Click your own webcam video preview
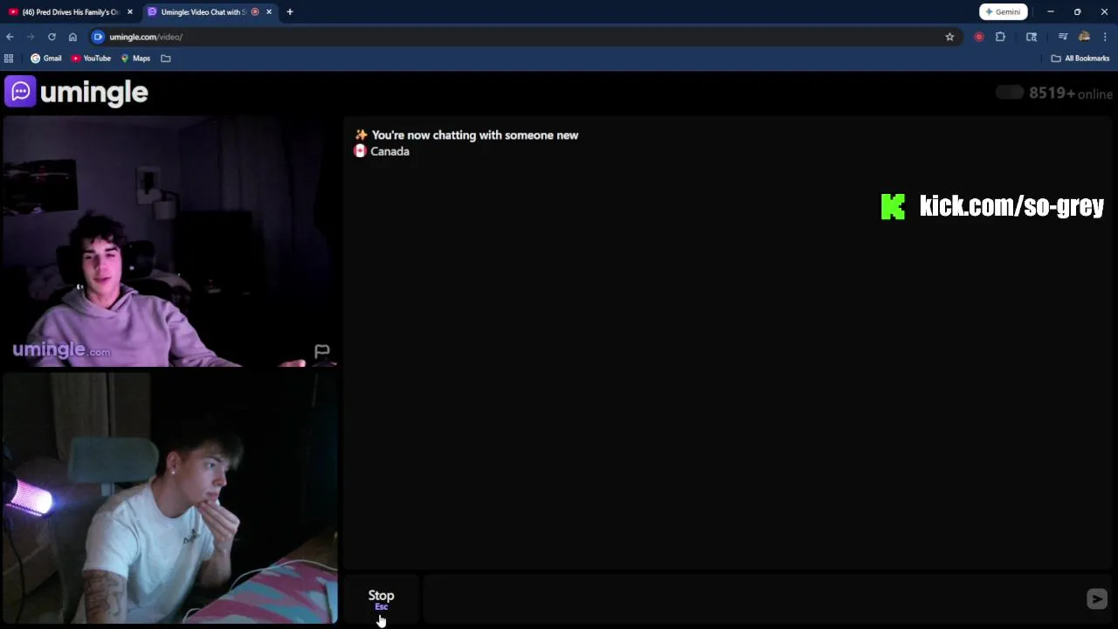Screen dimensions: 1118x629 (x=169, y=498)
